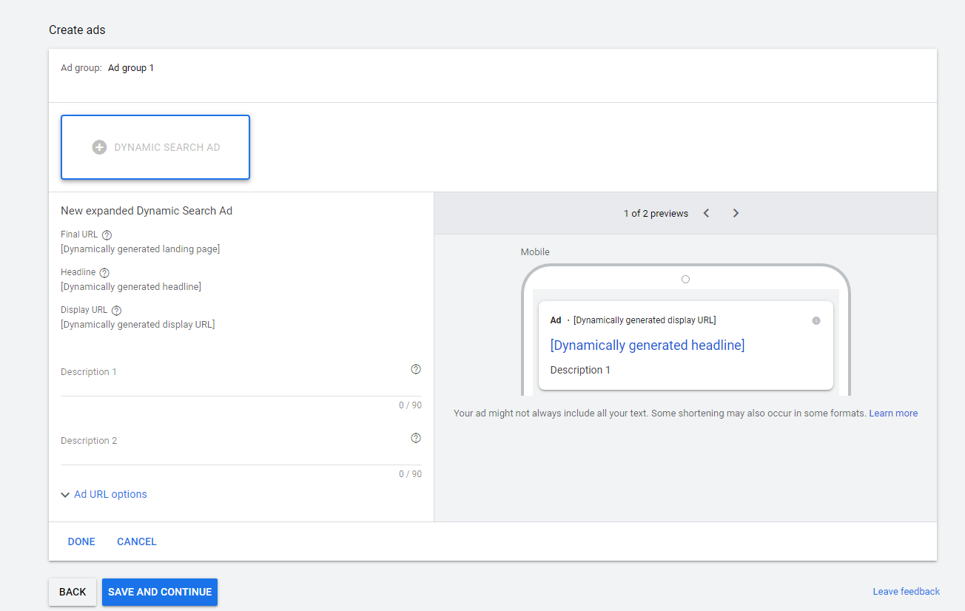
Task: Expand Ad URL options
Action: tap(104, 494)
